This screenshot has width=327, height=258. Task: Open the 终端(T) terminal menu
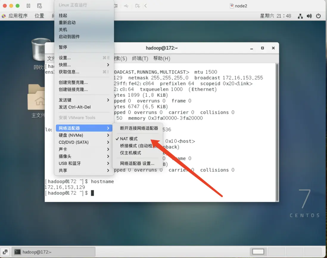[x=140, y=59]
